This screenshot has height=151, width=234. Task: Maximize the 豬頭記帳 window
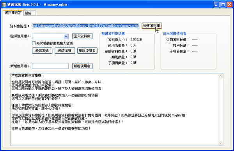coord(223,5)
